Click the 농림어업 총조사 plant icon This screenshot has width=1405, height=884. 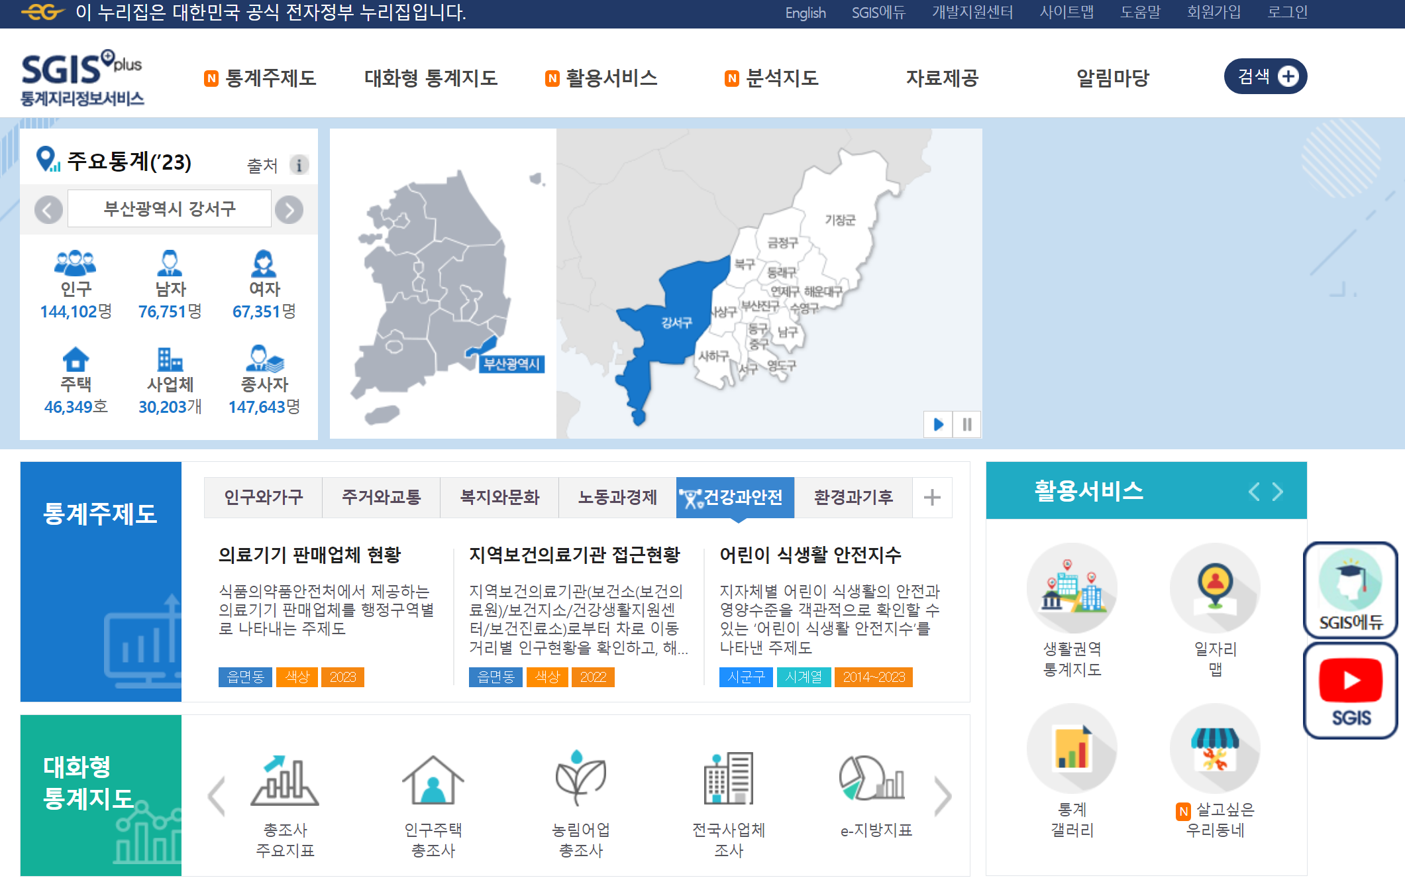point(580,779)
